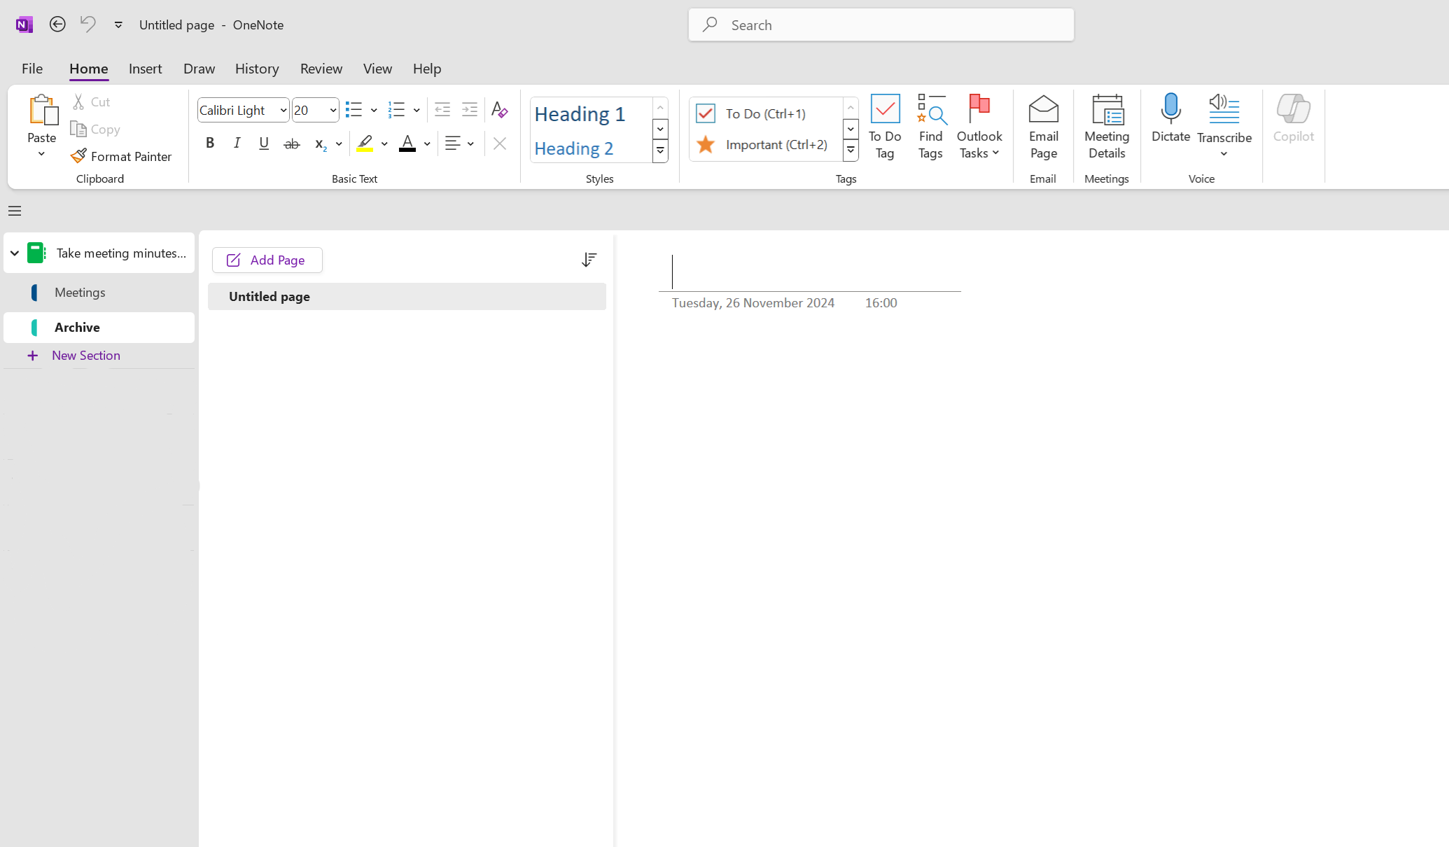Apply Heading 1 style
Screen dimensions: 1449x847
click(591, 113)
